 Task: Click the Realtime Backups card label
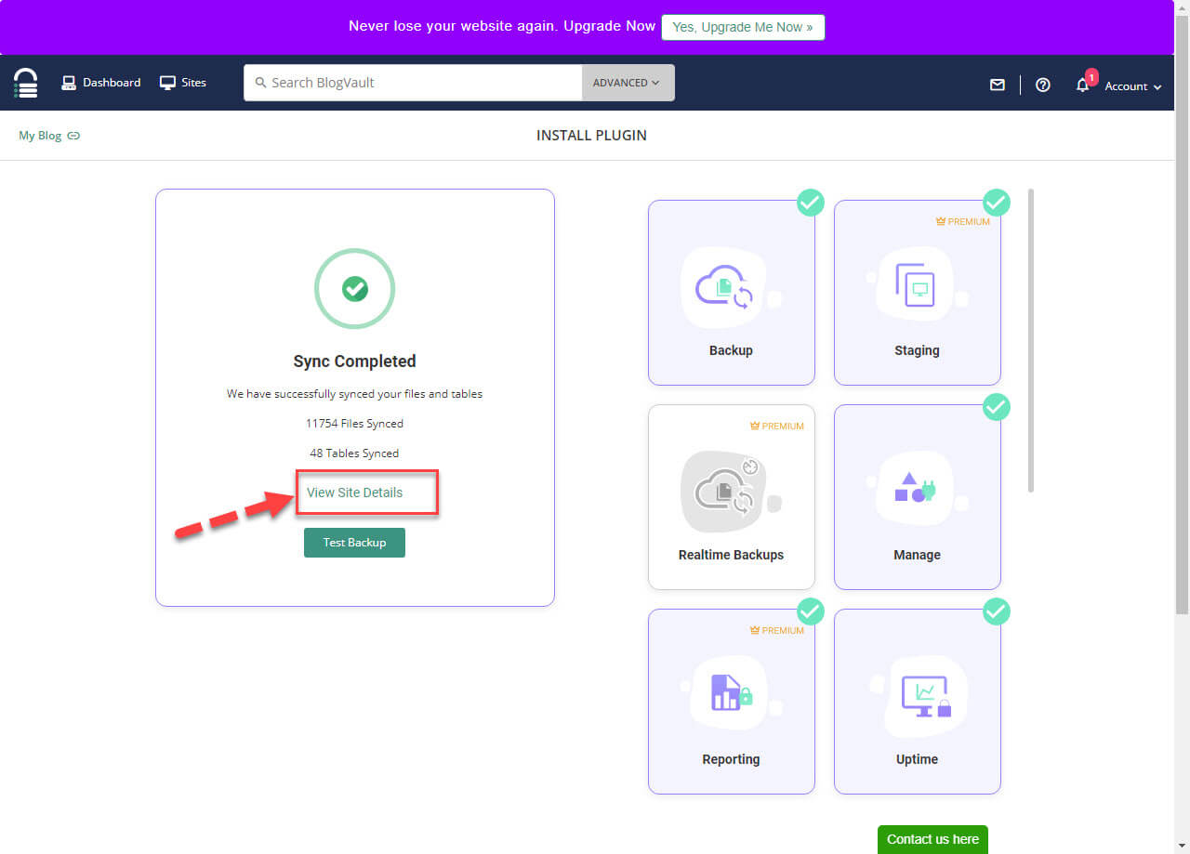pos(731,555)
